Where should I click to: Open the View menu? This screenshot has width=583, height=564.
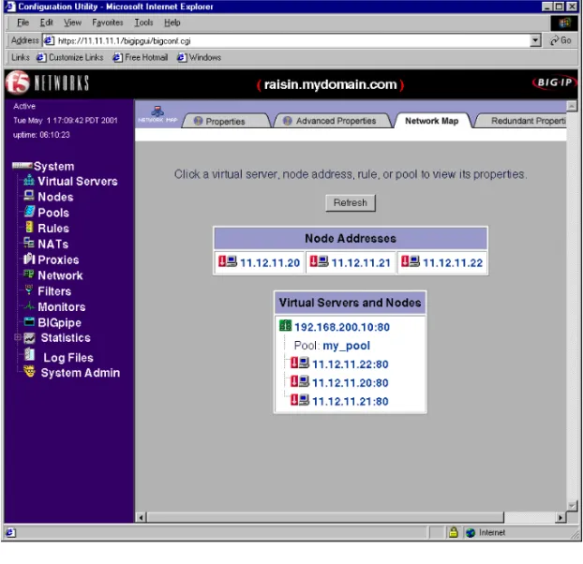pyautogui.click(x=72, y=22)
